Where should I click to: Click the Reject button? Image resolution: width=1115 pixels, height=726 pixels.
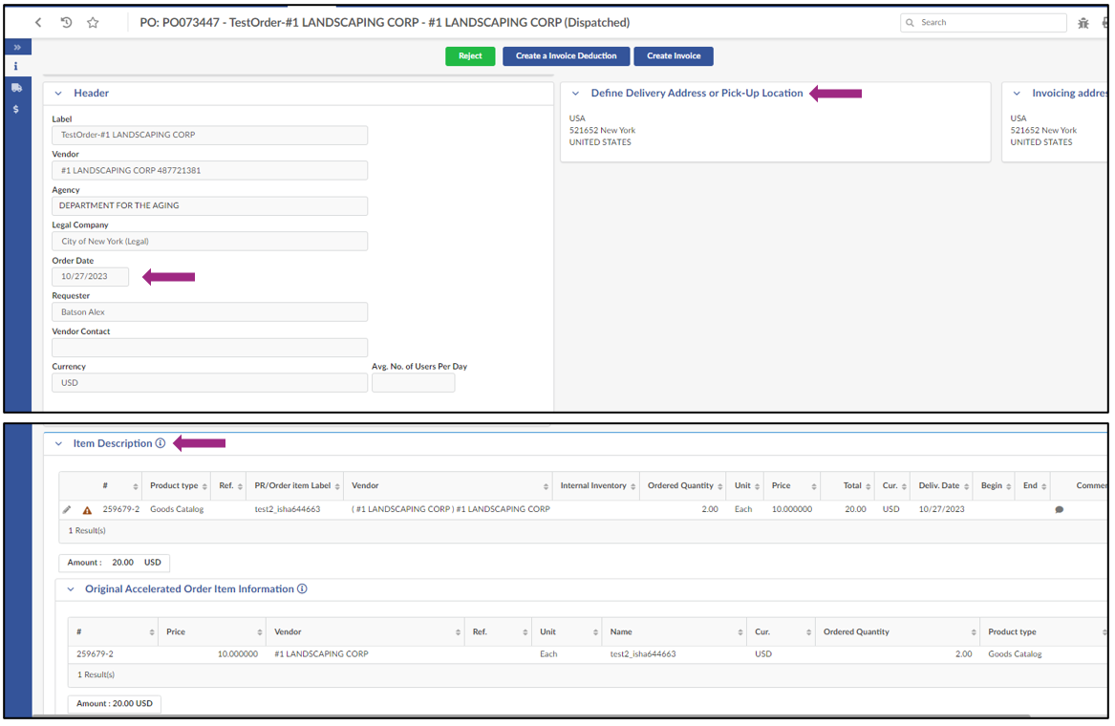(x=470, y=55)
